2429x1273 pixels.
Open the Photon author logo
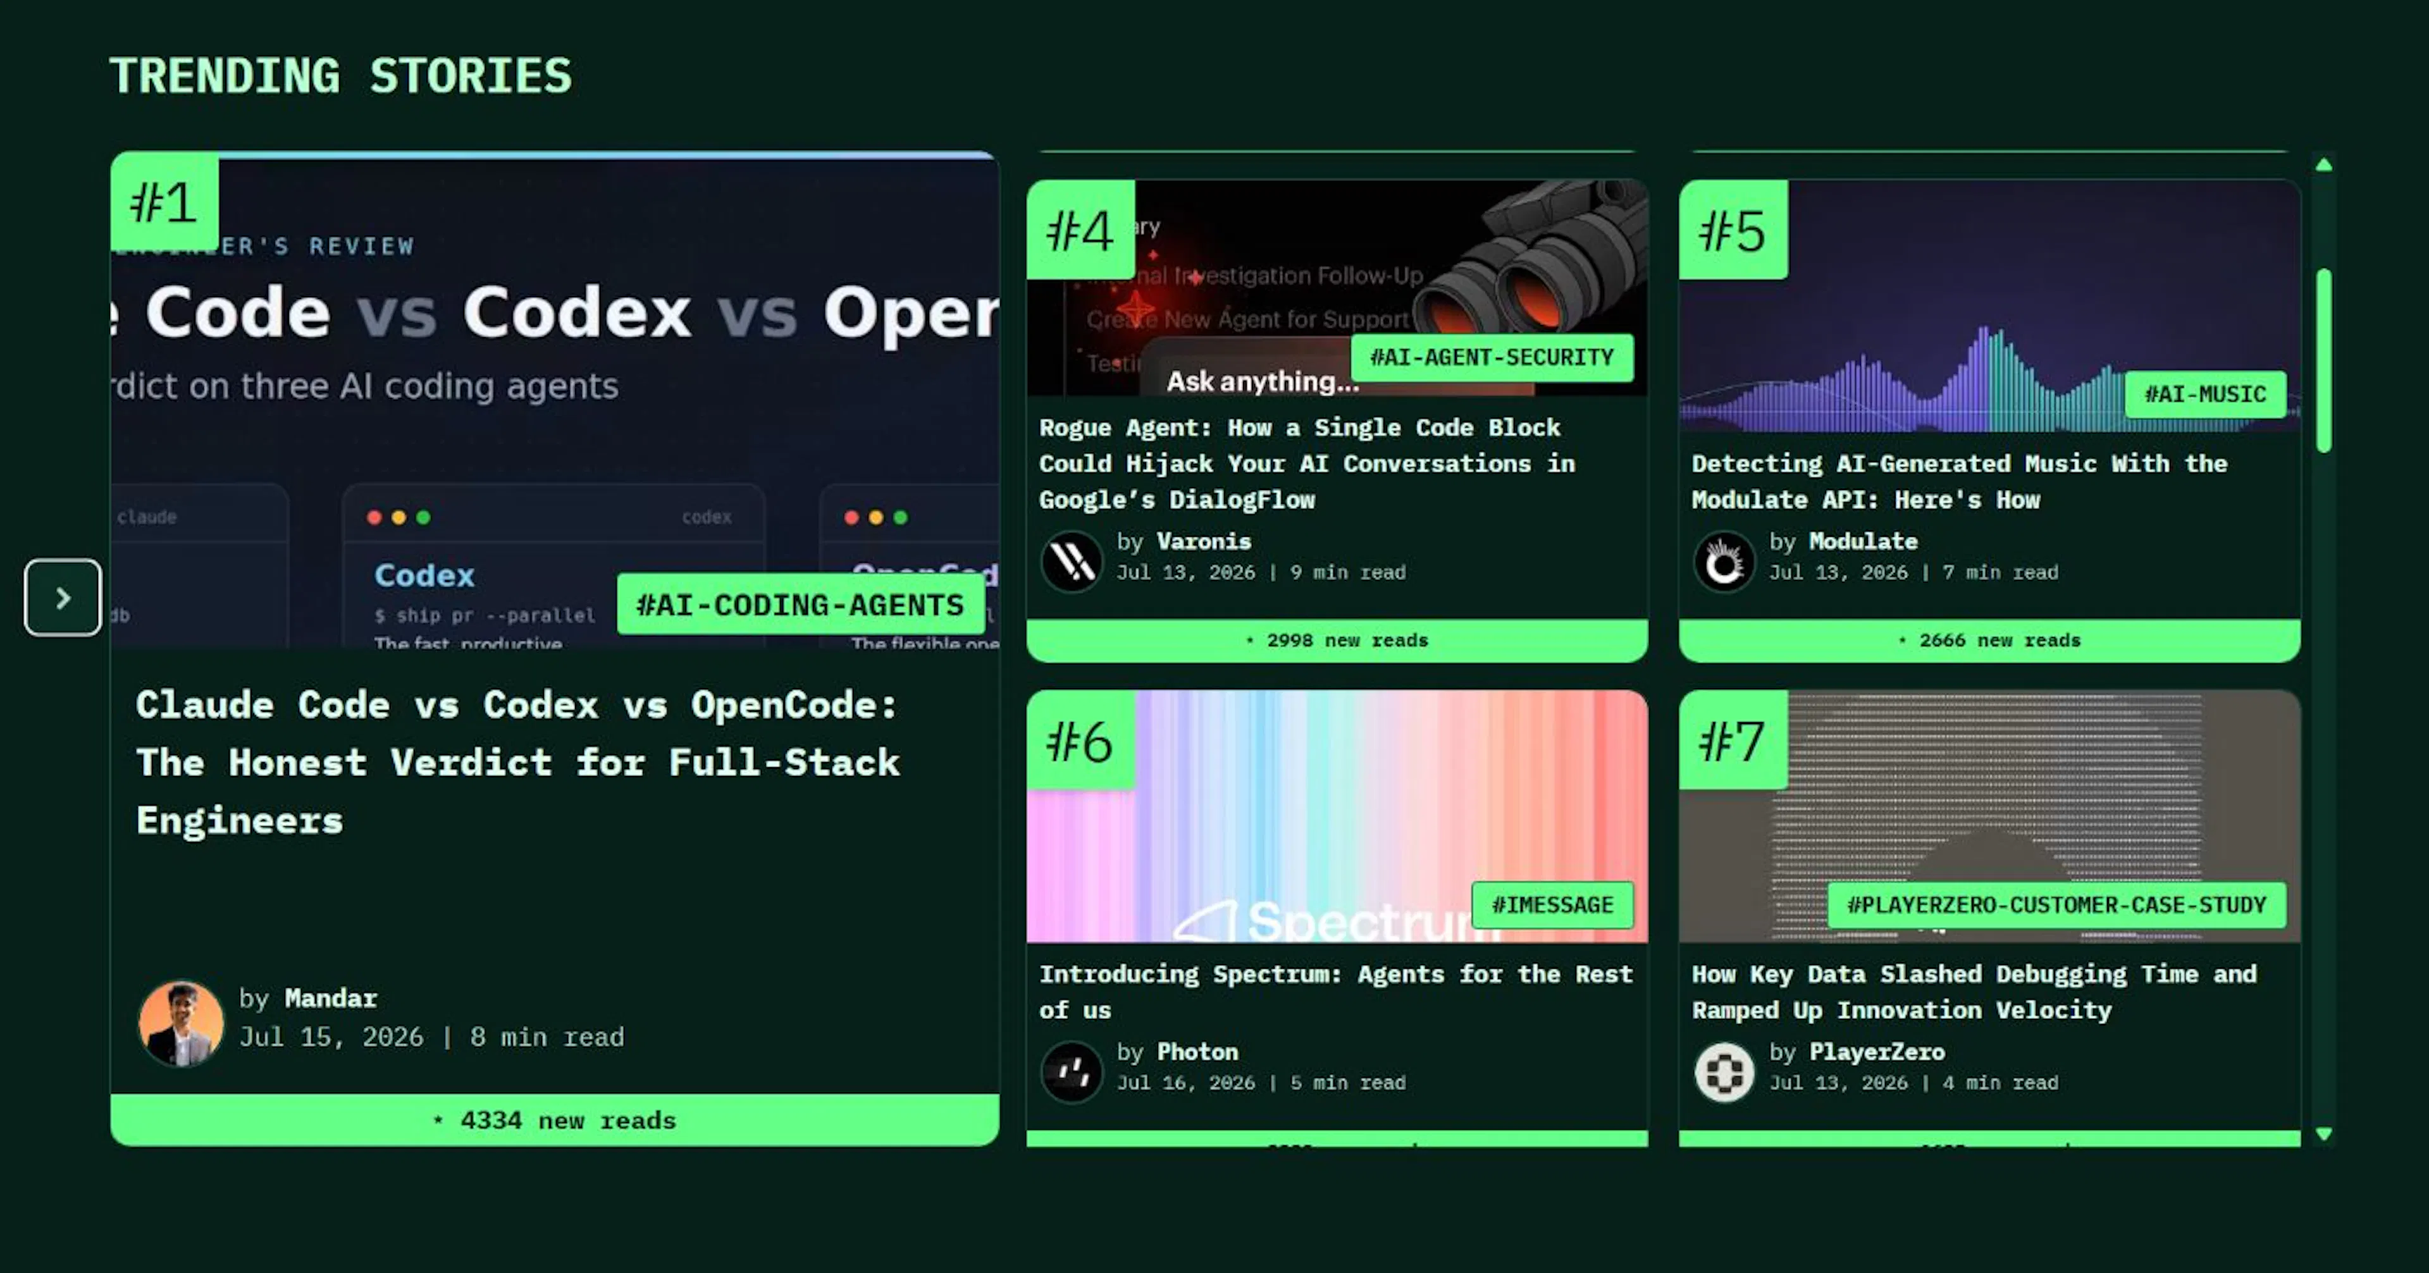coord(1071,1071)
